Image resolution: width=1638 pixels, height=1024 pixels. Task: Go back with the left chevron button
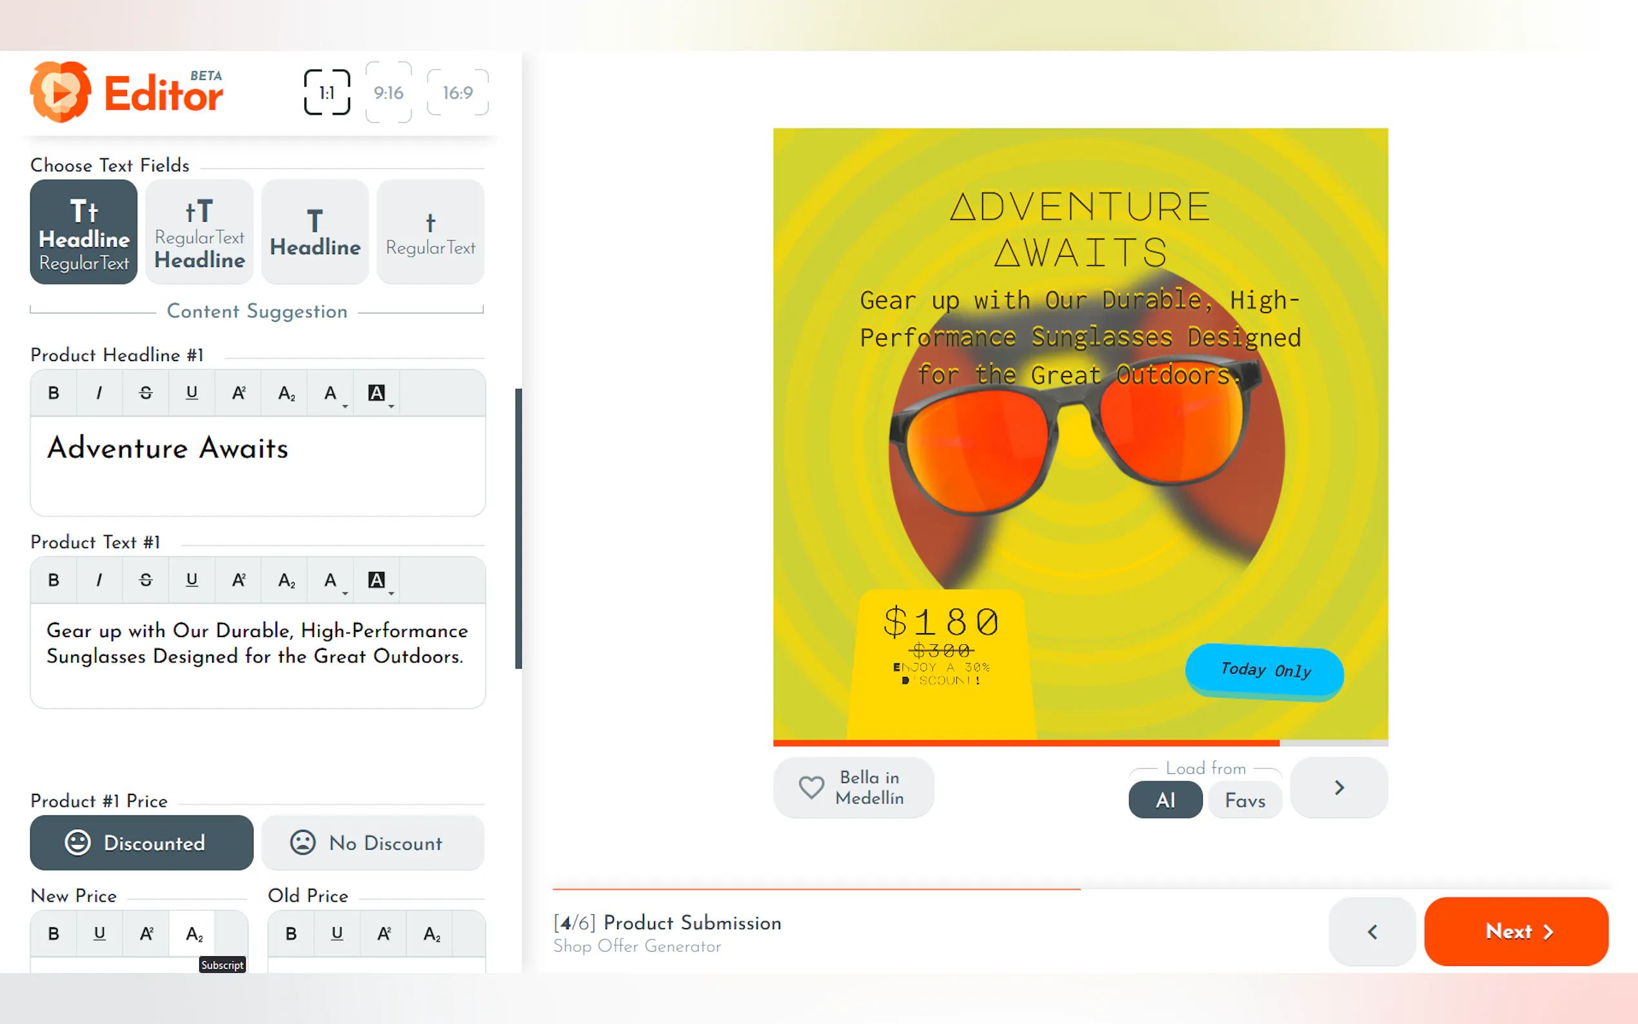click(1372, 931)
